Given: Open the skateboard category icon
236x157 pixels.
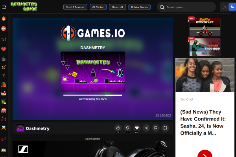Looking at the screenshot, I should pyautogui.click(x=4, y=67).
